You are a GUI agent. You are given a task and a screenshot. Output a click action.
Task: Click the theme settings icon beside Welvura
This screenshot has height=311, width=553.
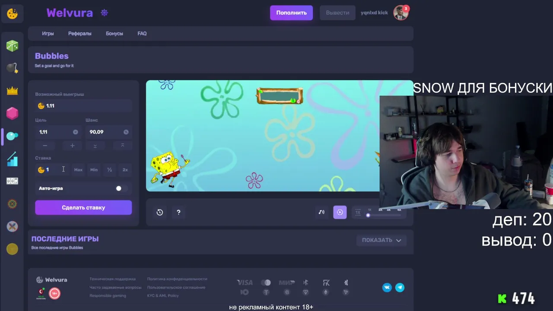coord(104,13)
